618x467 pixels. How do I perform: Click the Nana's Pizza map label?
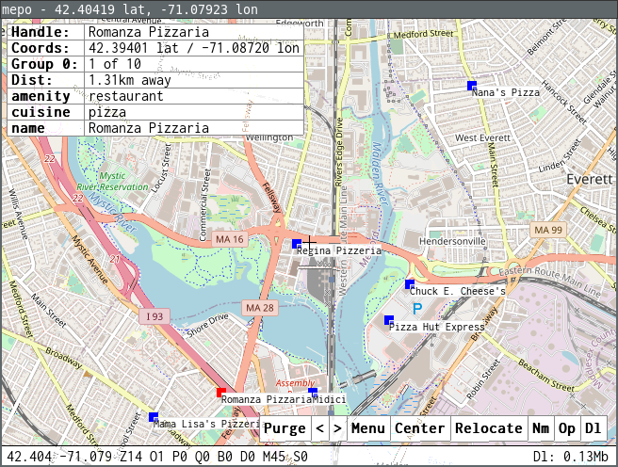coord(506,92)
